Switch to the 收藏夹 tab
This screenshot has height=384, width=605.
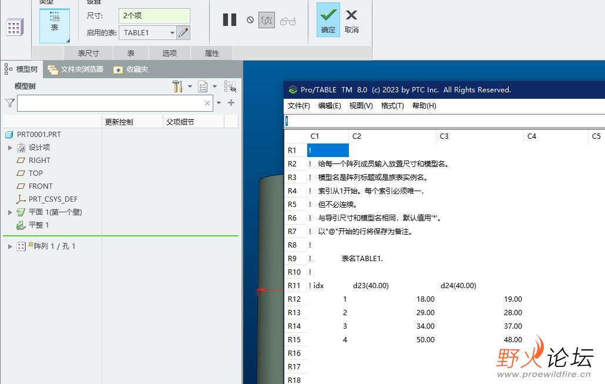[131, 69]
